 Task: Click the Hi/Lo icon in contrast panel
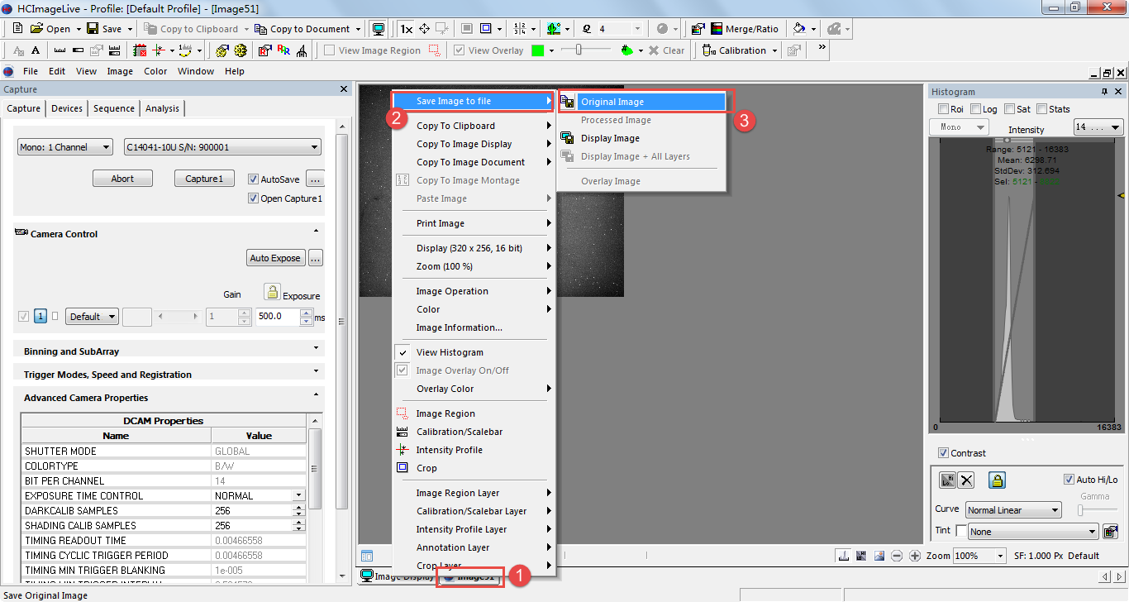947,480
